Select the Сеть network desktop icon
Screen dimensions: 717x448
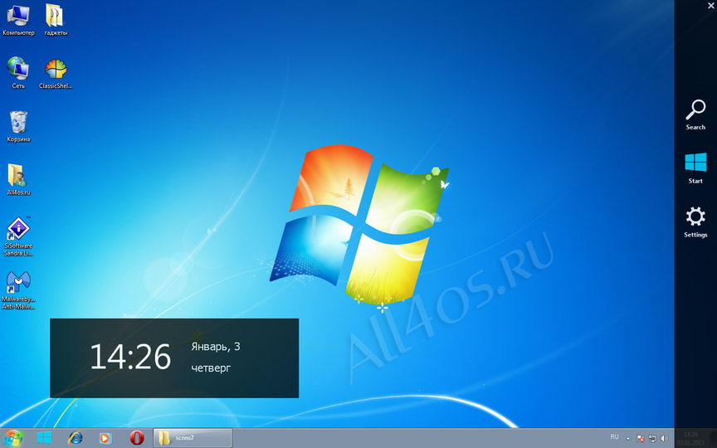(18, 73)
